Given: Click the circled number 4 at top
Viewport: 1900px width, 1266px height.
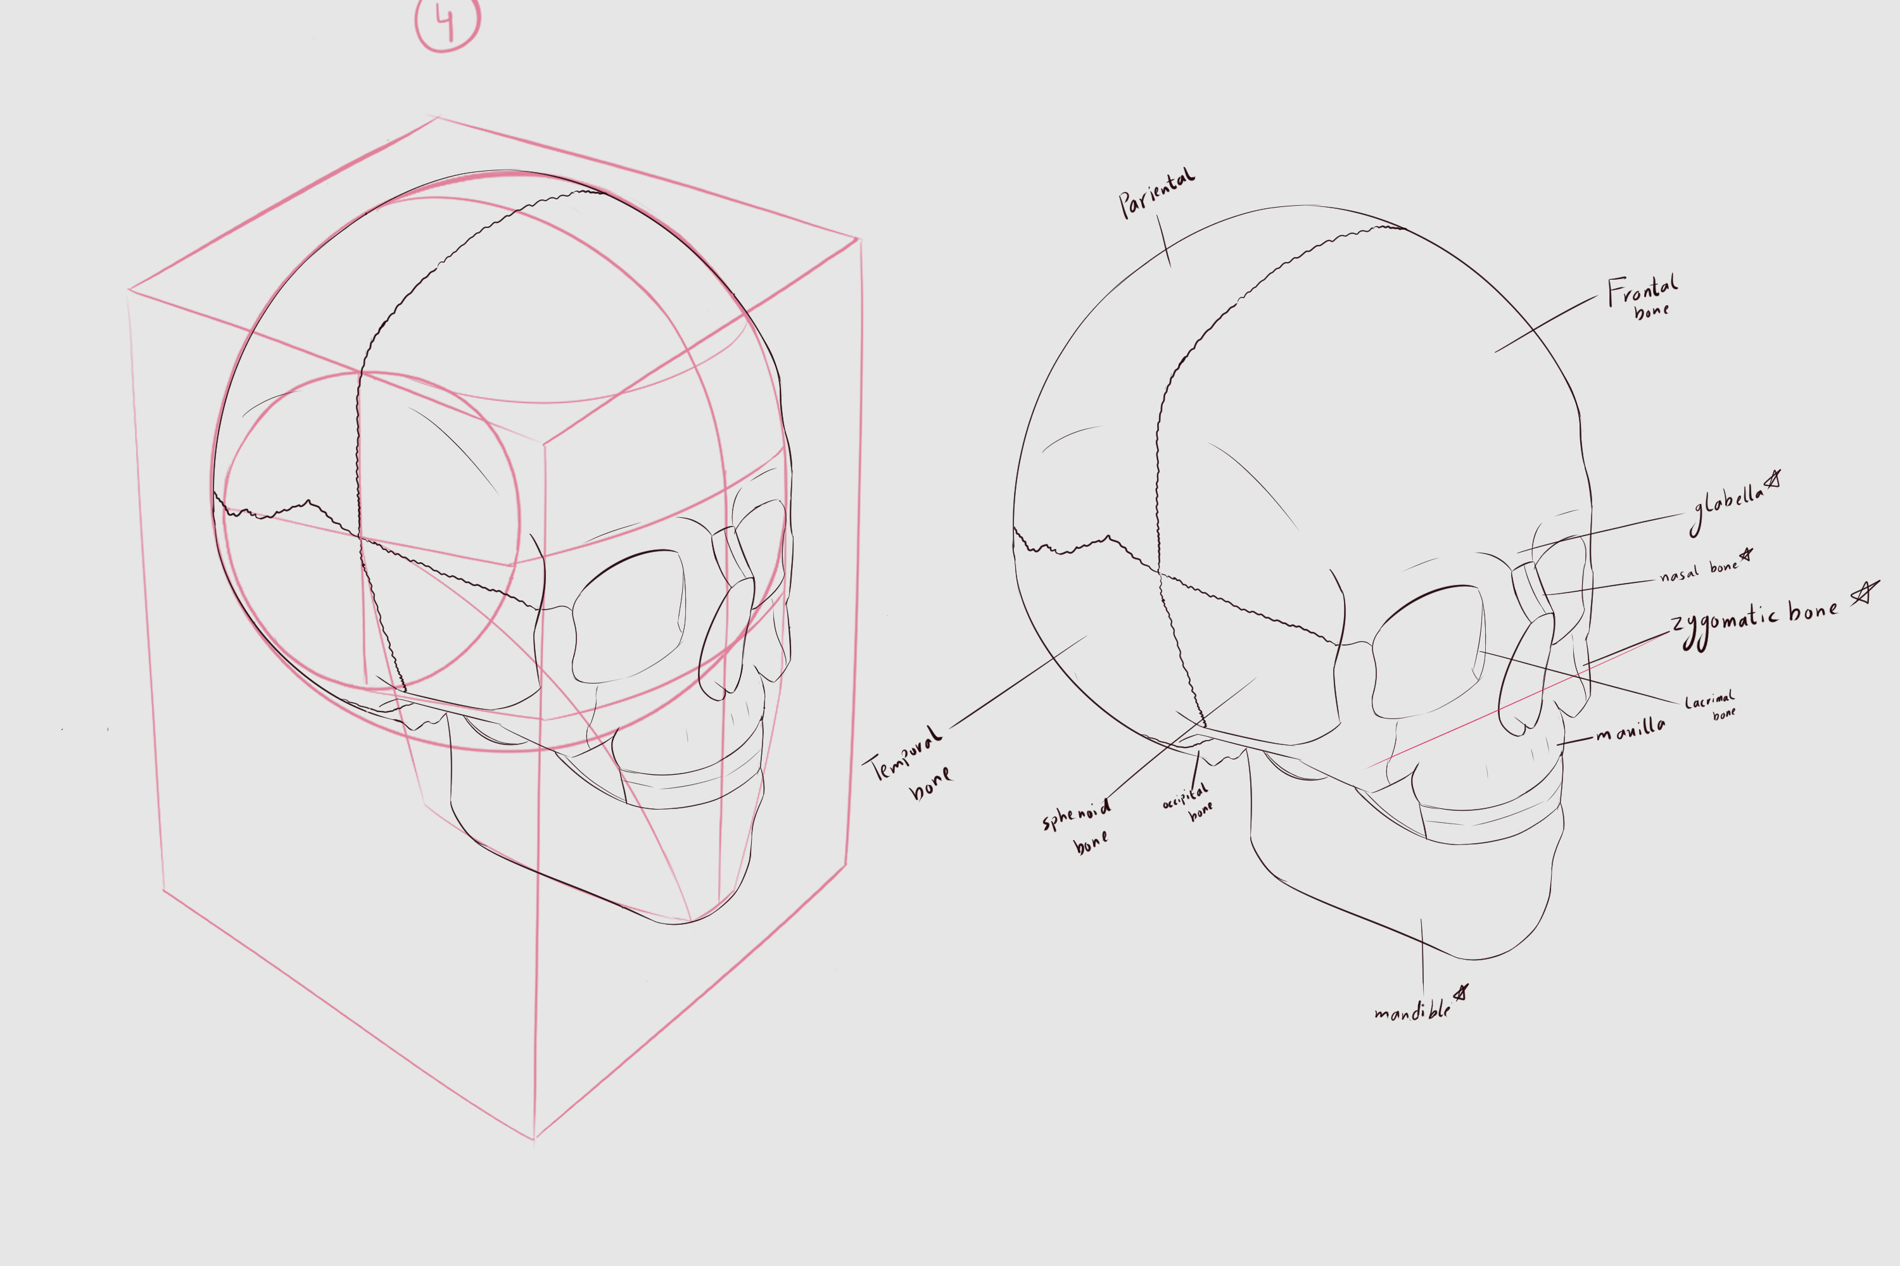Looking at the screenshot, I should (446, 23).
